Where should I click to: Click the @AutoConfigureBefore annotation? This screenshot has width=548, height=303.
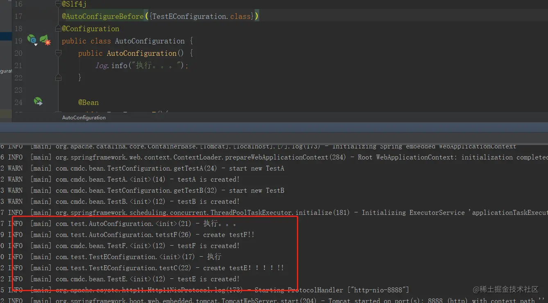103,16
